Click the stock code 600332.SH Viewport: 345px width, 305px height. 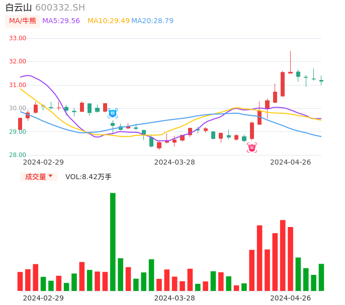point(60,8)
